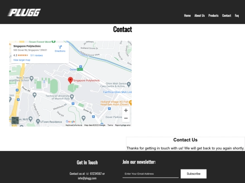Screen dimensions: 245x183
Task: Click the Join our newsletter heading
Action: click(x=139, y=162)
